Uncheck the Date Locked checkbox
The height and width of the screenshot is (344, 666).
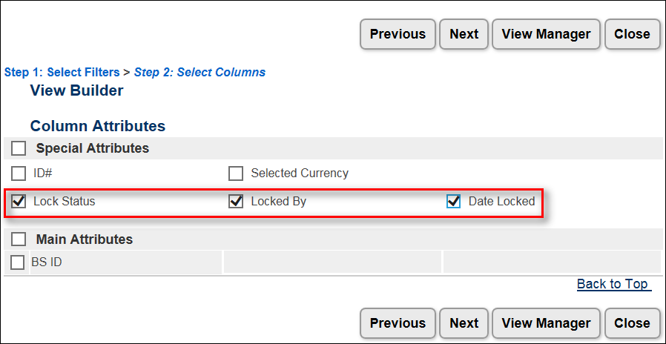[x=453, y=201]
